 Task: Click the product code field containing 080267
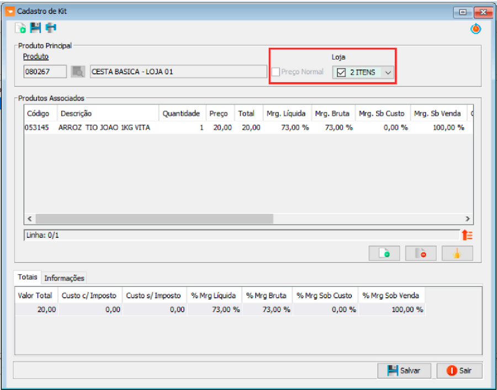[45, 72]
